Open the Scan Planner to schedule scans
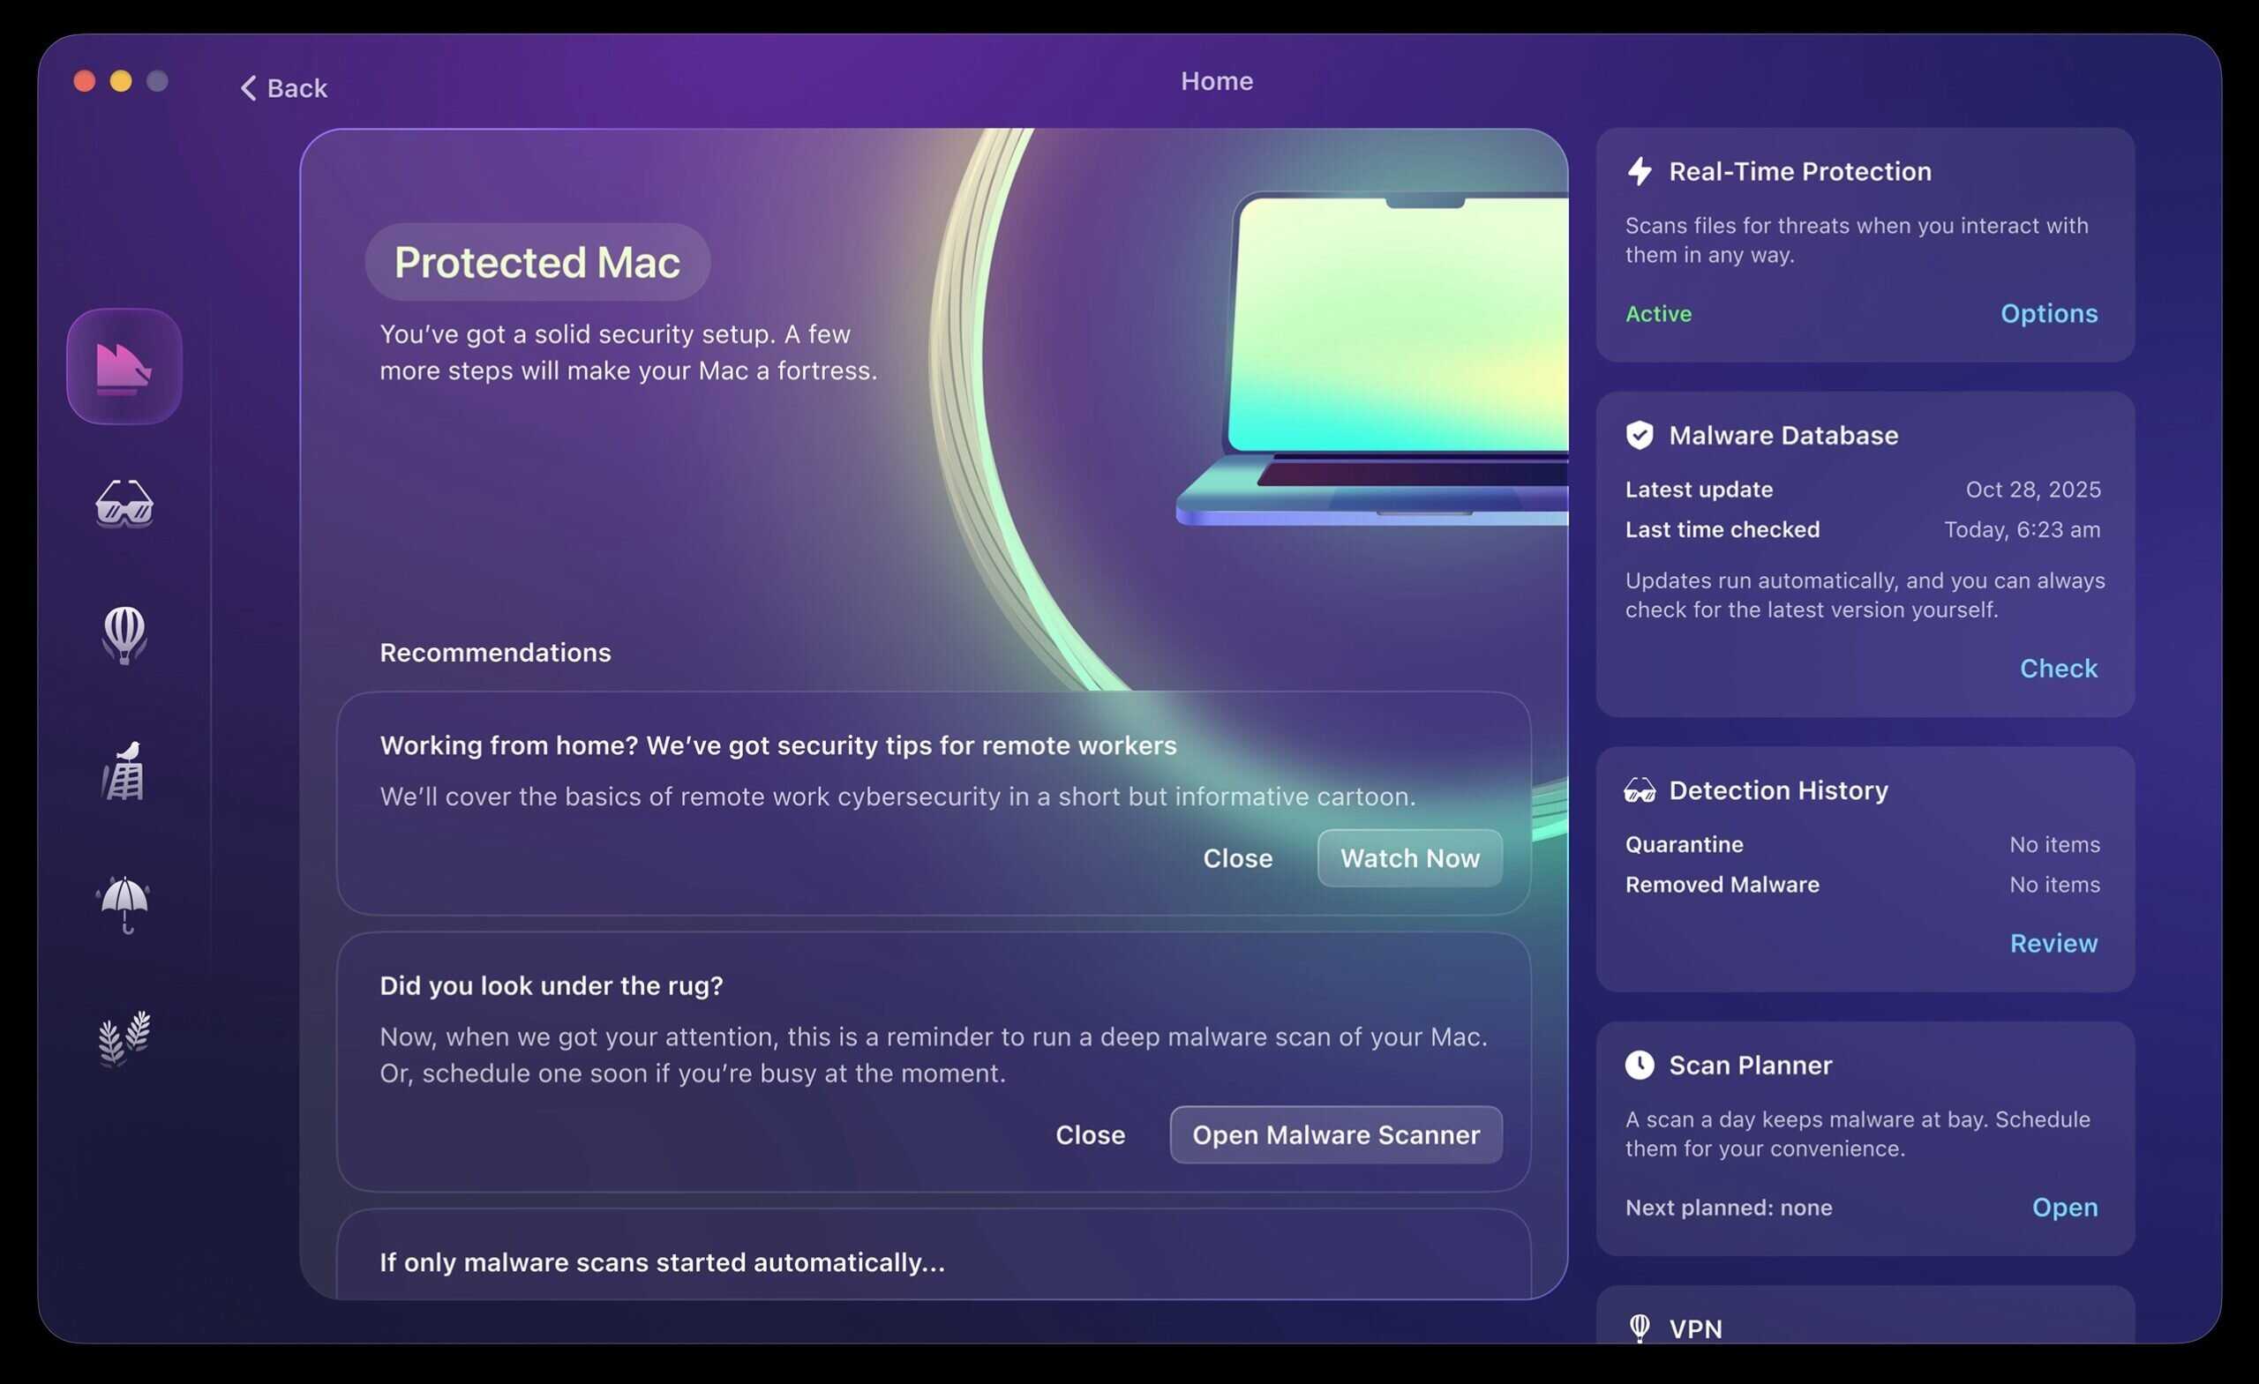 (x=2065, y=1207)
